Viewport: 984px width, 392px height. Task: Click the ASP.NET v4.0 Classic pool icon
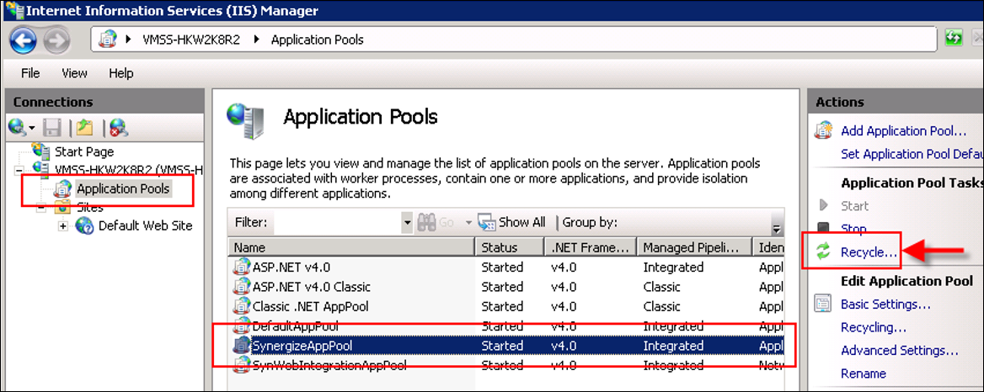click(x=241, y=287)
